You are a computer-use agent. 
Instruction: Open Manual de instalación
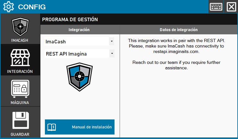tap(91, 127)
